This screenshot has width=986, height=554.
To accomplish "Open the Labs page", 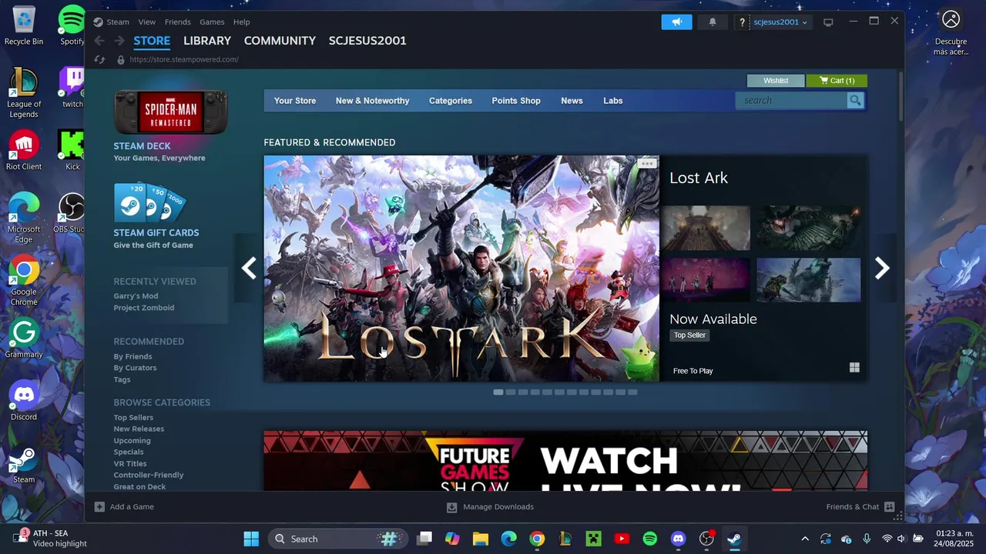I will pos(613,101).
